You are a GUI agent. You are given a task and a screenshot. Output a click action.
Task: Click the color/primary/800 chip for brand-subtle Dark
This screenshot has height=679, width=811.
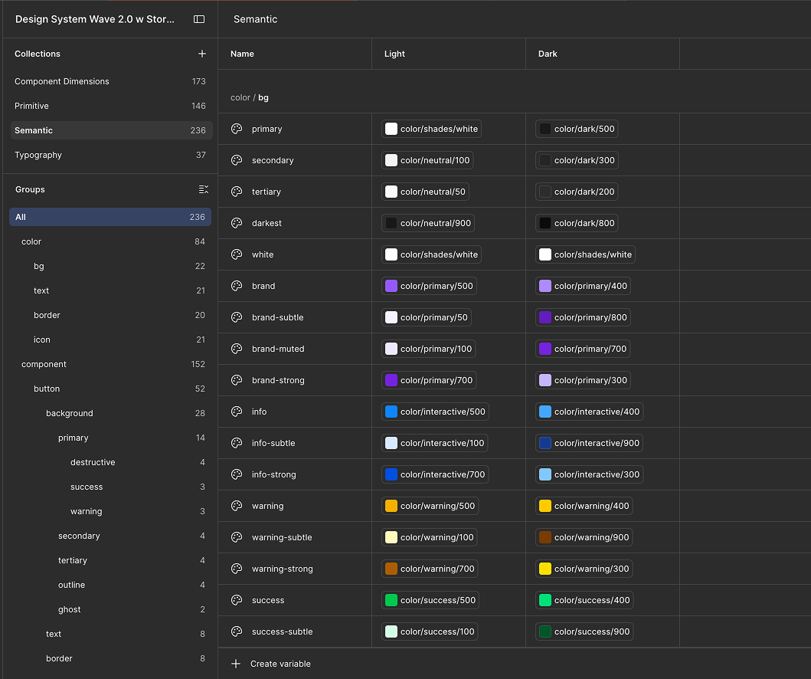[583, 317]
